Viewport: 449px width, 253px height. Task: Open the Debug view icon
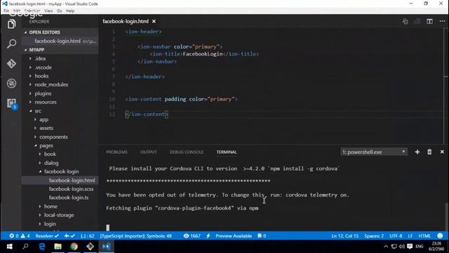pos(11,84)
